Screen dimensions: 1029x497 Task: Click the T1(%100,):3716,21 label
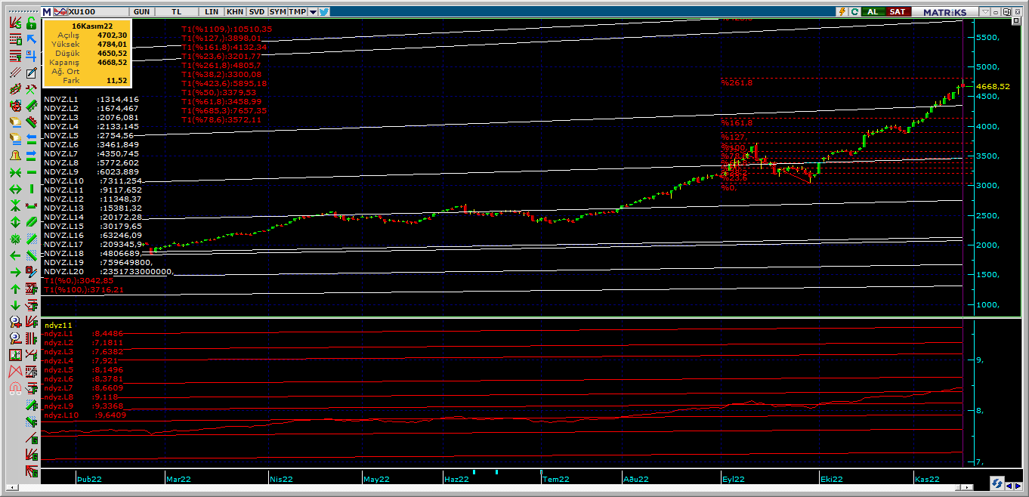[x=84, y=289]
